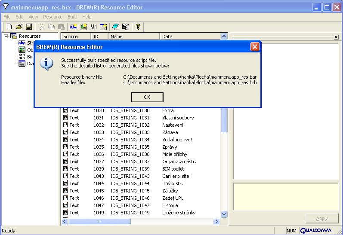Click the text icon of row 1039
This screenshot has height=235, width=343.
pyautogui.click(x=65, y=168)
